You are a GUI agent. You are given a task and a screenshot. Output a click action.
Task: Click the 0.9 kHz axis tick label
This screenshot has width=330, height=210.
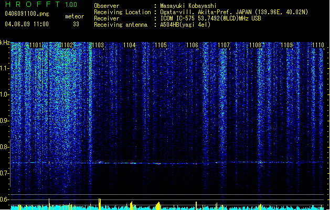[5, 121]
